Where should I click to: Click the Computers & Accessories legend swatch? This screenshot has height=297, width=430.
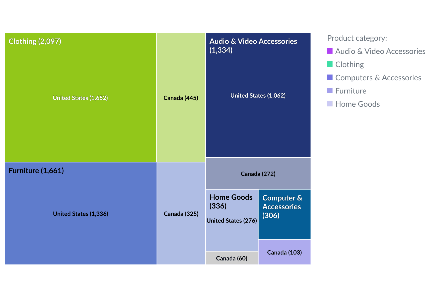(x=330, y=77)
